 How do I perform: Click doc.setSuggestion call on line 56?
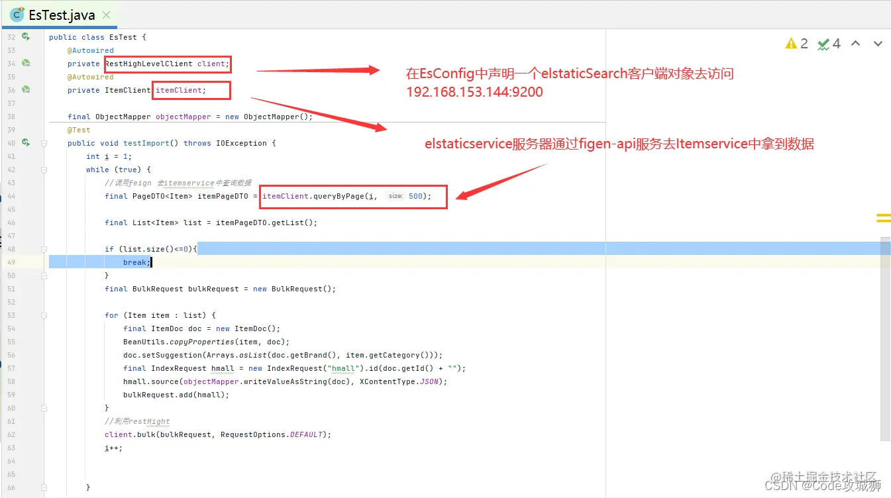point(283,355)
